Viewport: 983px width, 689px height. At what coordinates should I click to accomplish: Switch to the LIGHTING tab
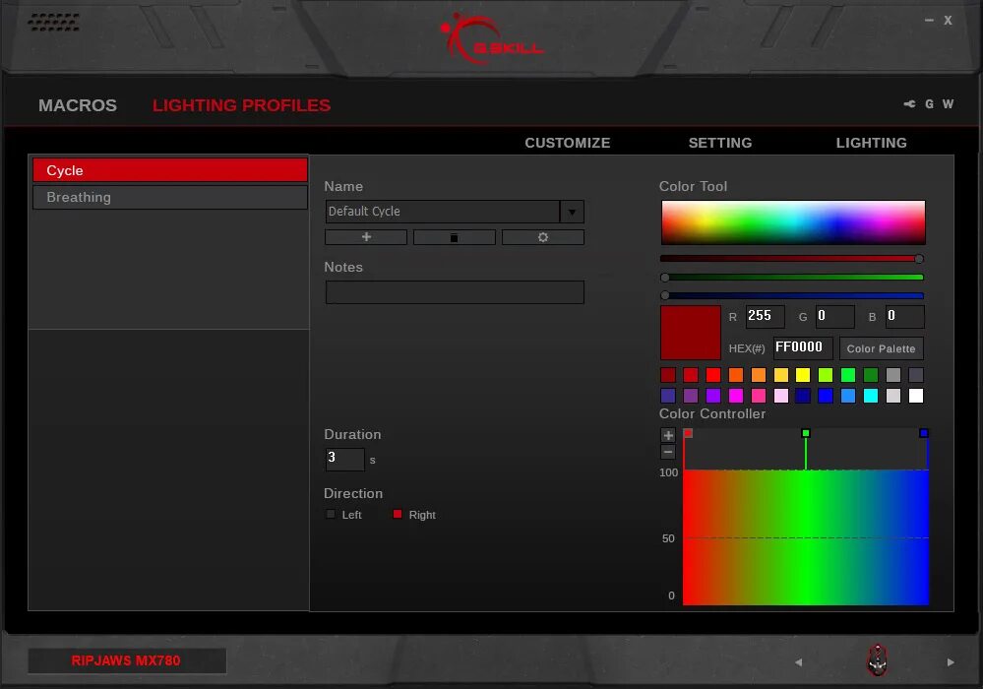coord(872,143)
